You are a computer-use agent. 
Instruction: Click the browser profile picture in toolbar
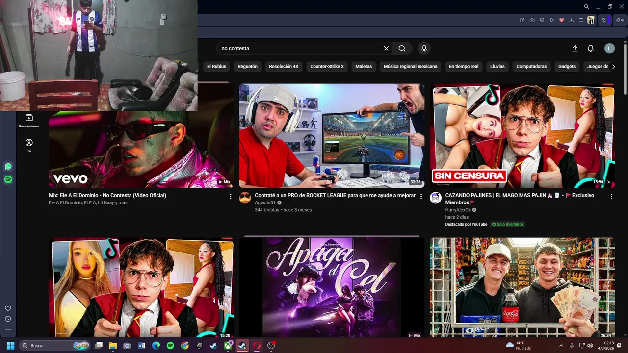pyautogui.click(x=591, y=20)
